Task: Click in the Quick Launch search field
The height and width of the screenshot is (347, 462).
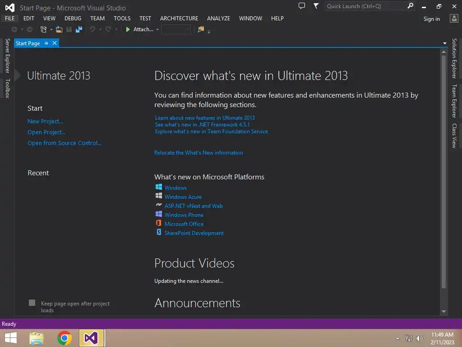Action: pos(365,6)
